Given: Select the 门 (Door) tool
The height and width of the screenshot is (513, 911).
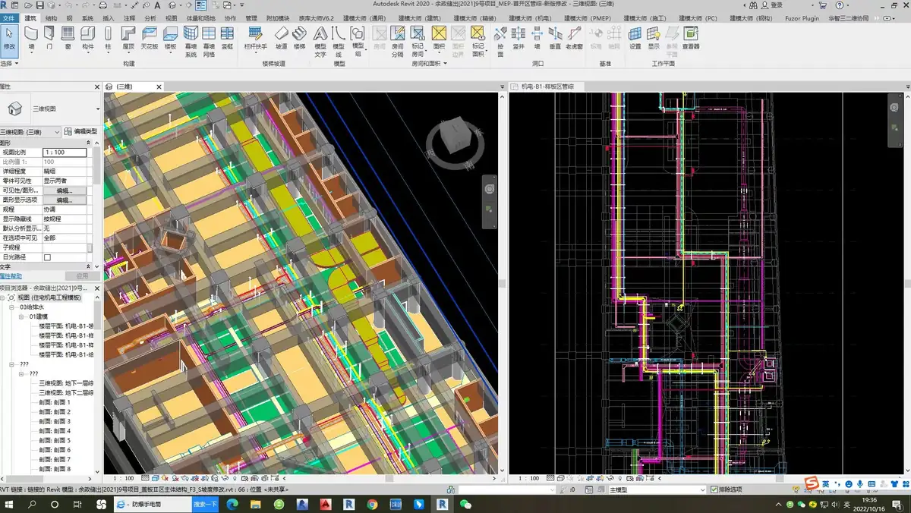Looking at the screenshot, I should click(x=49, y=37).
